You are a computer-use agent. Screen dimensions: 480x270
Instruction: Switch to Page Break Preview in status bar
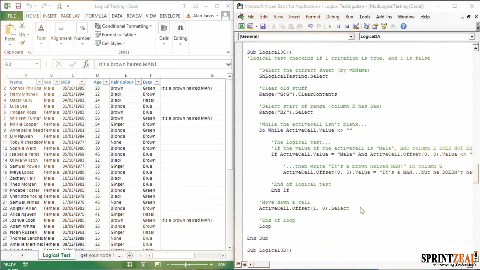click(157, 265)
